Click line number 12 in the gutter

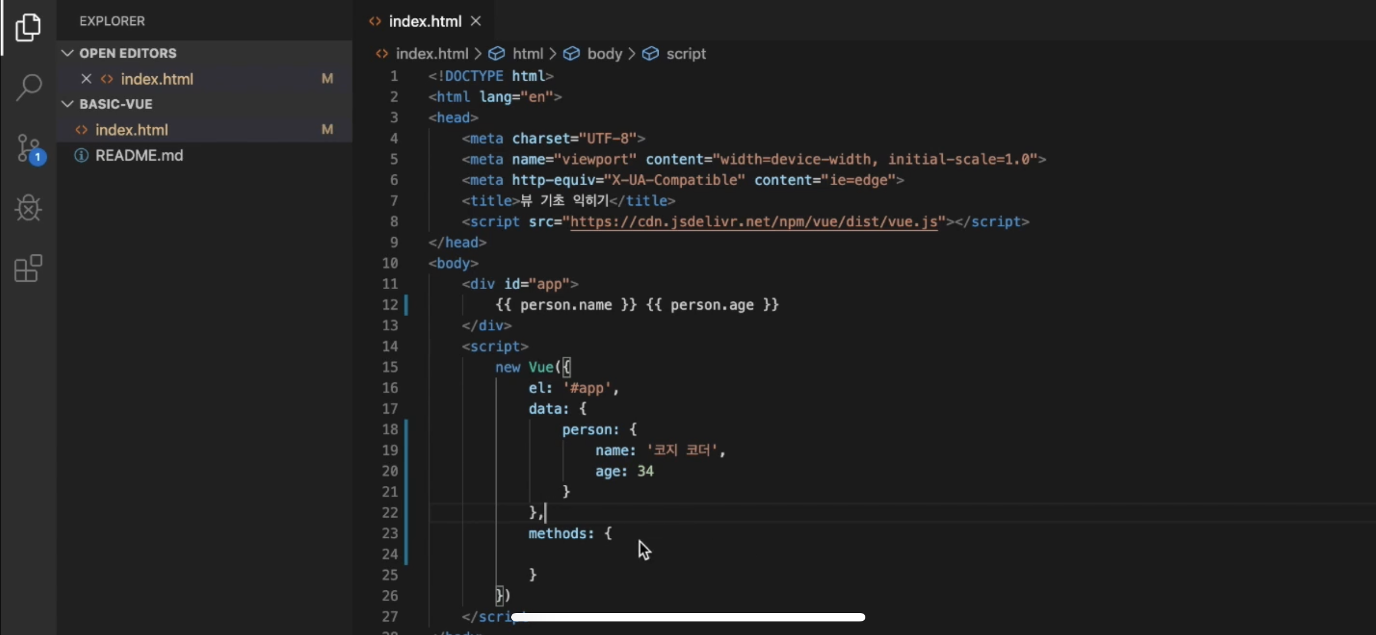(390, 305)
